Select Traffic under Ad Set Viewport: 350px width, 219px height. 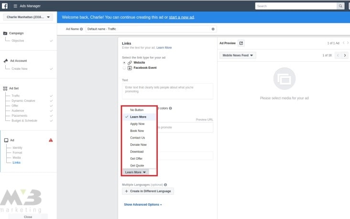point(16,96)
